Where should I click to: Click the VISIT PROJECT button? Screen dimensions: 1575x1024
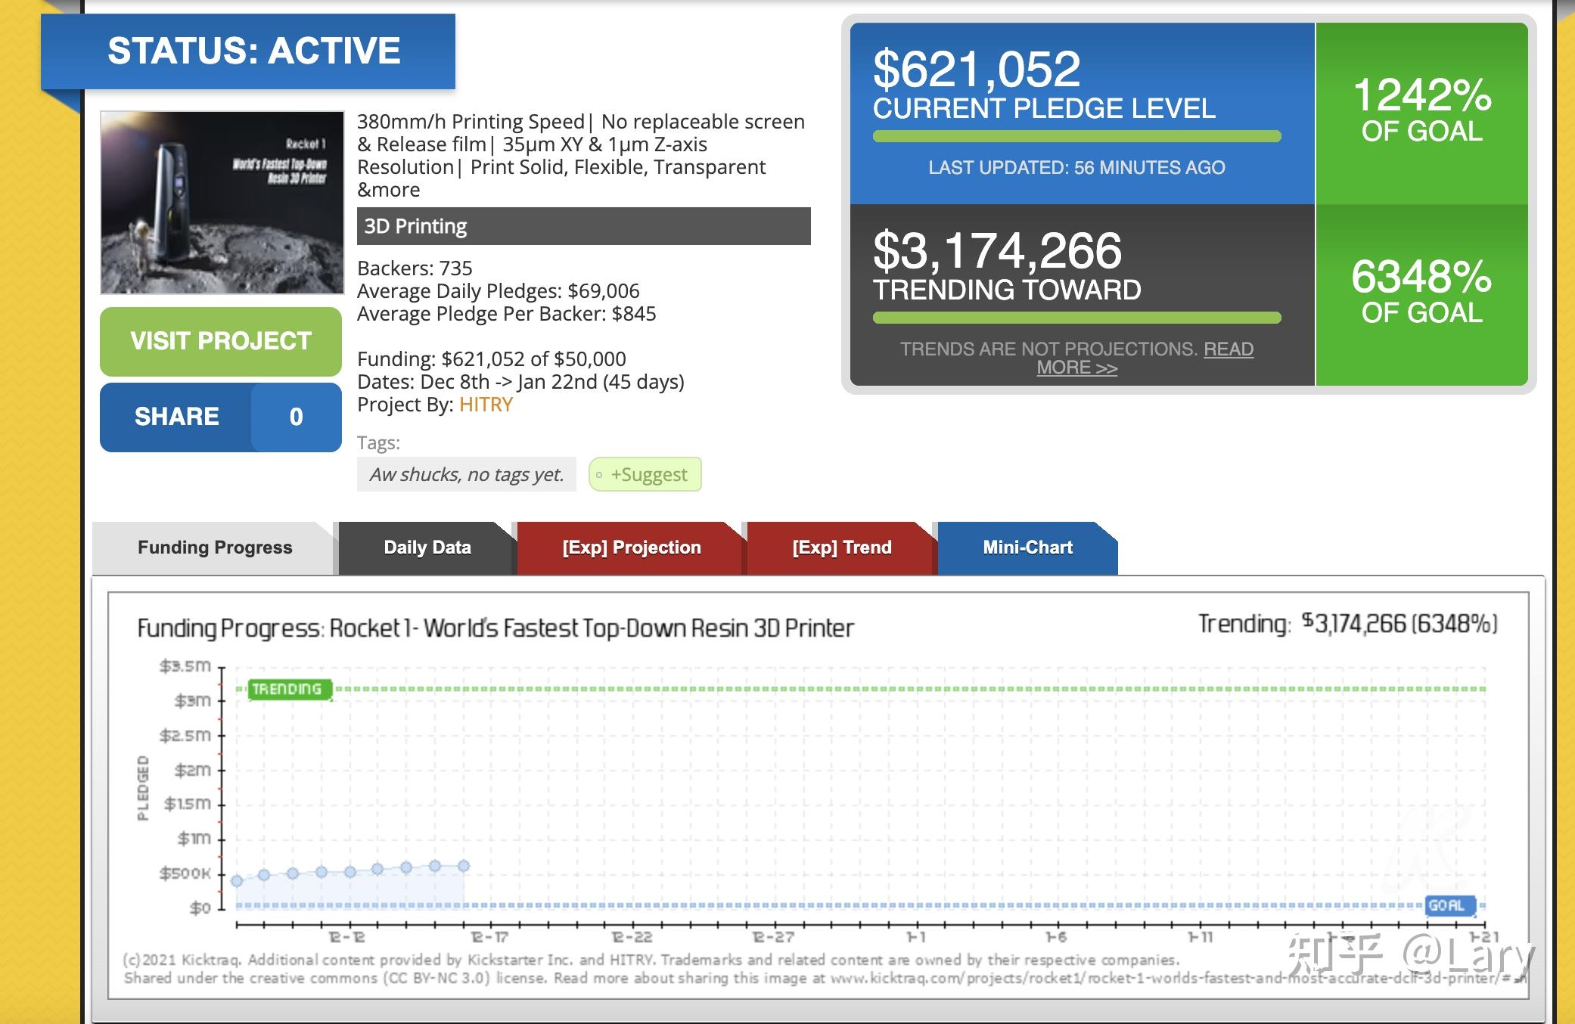pos(220,341)
